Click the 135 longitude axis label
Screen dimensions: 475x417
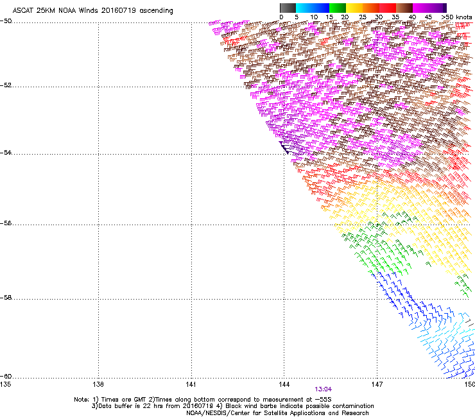point(5,384)
